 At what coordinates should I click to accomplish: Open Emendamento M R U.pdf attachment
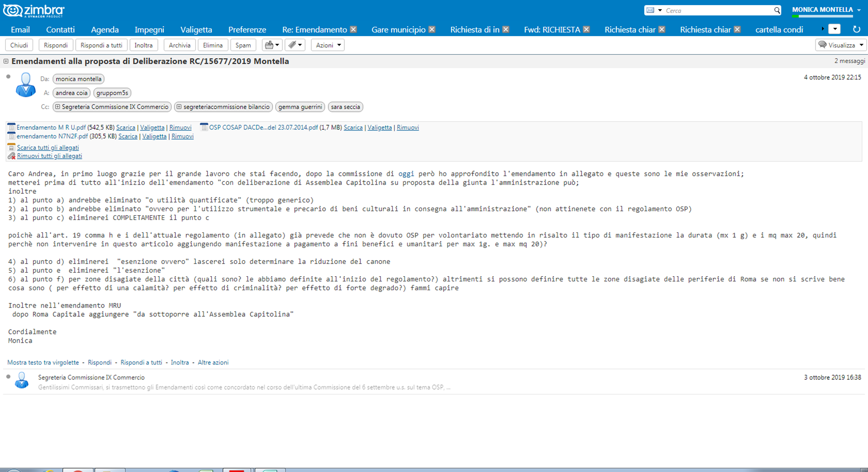(51, 128)
